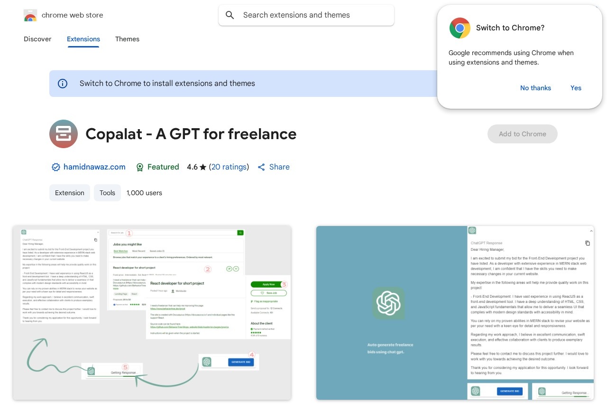Switch to the Themes tab
607x405 pixels.
click(127, 39)
